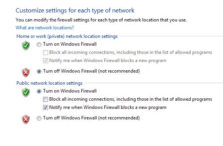Click red shield icon under Home or work settings
The height and width of the screenshot is (146, 223).
26,73
